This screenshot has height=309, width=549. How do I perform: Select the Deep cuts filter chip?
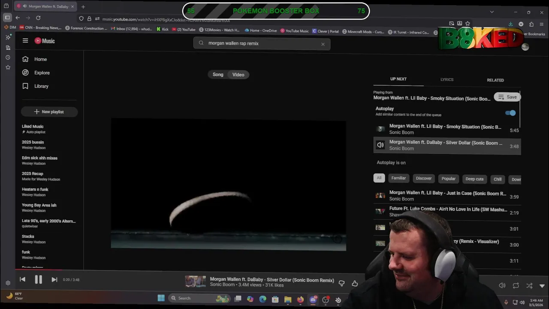point(474,179)
